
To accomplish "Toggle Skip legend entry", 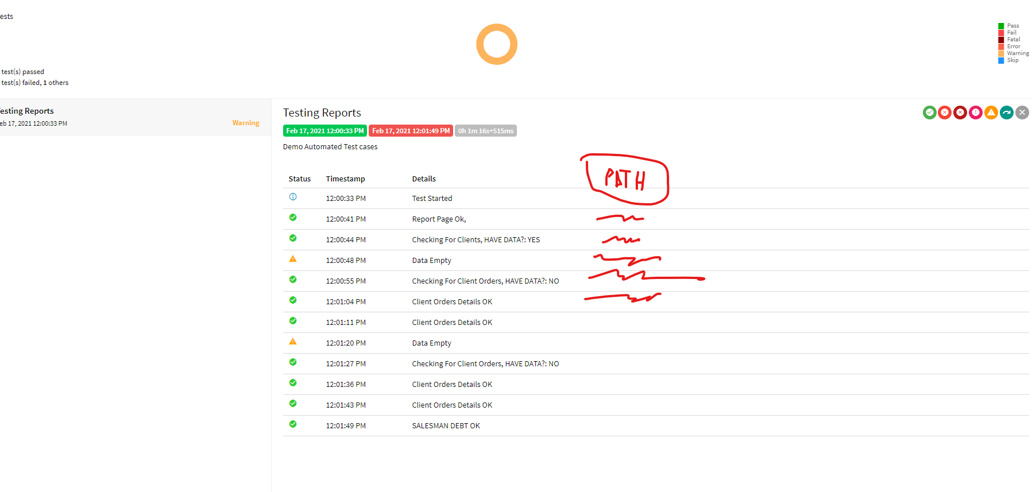I will tap(1008, 60).
